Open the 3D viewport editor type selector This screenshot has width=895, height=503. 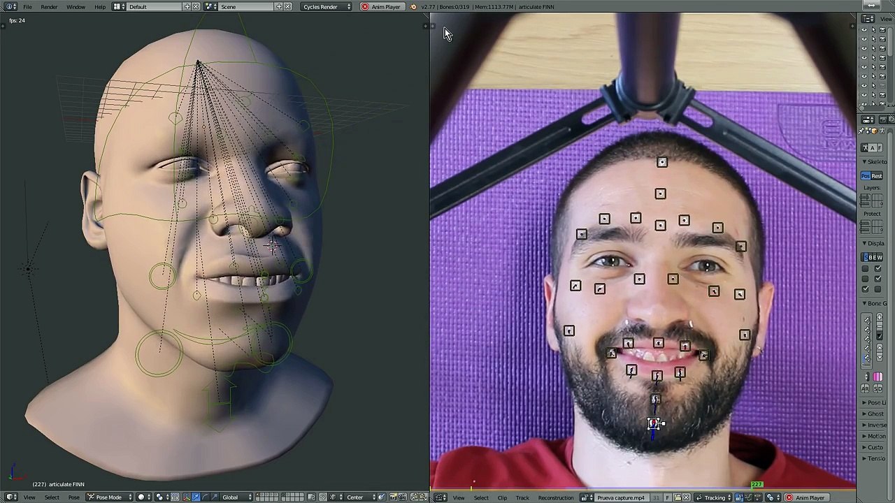pos(10,497)
